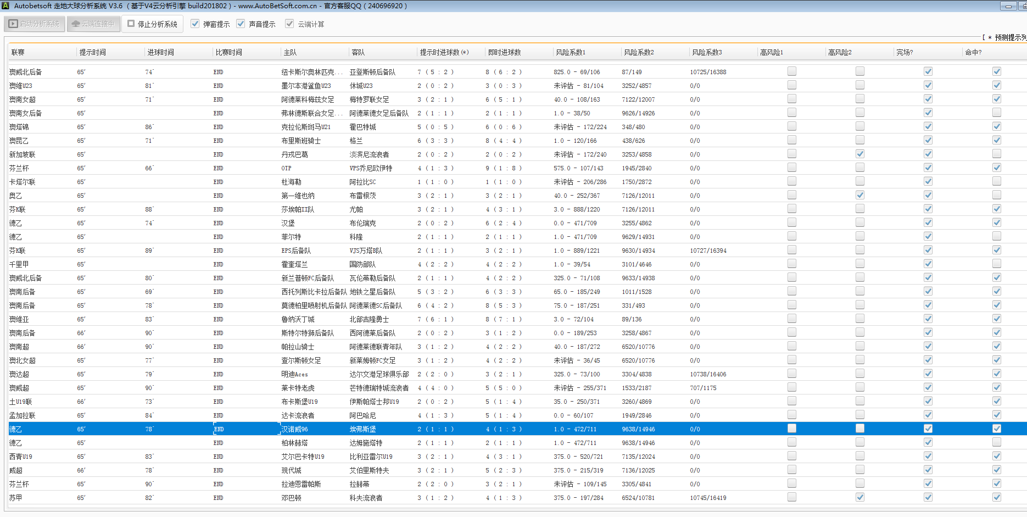Toggle the 声音提示 checkbox
The image size is (1027, 517).
pos(241,24)
